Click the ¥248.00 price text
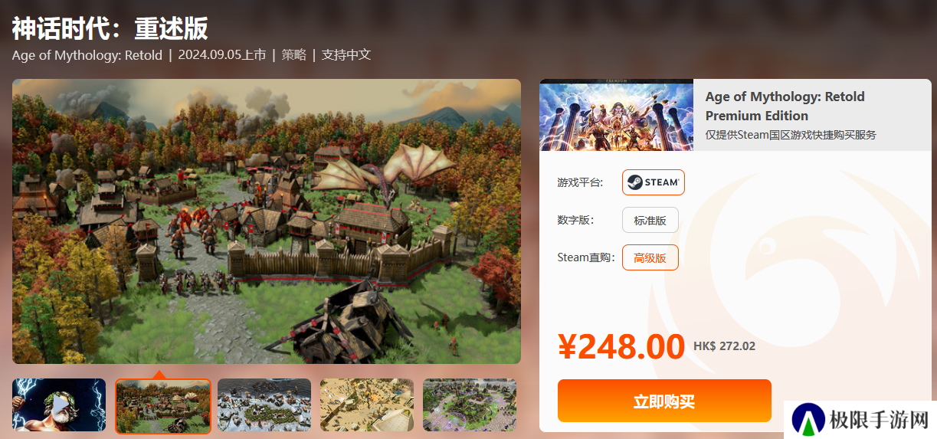This screenshot has height=439, width=937. (621, 347)
